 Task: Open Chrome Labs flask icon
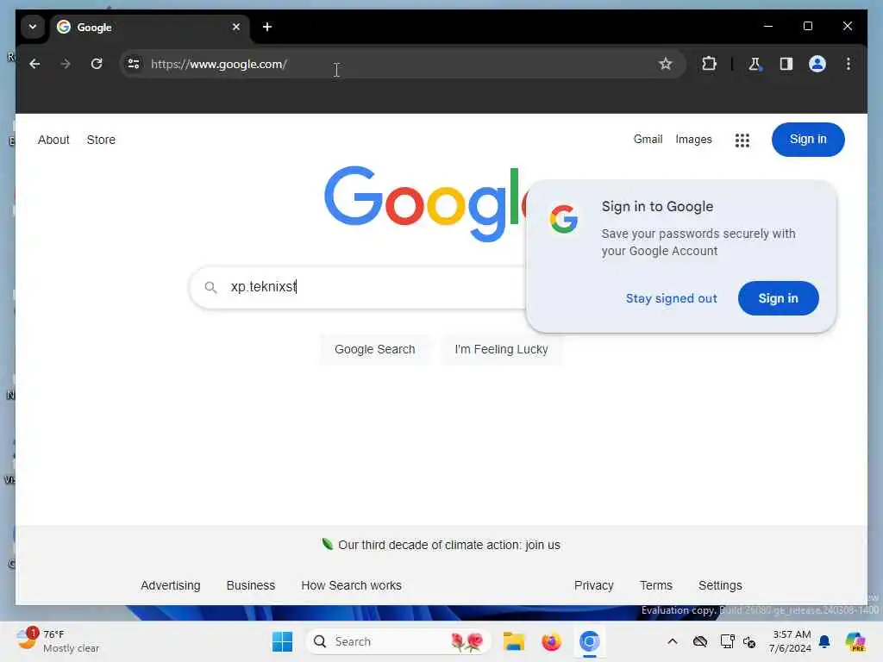pos(755,64)
